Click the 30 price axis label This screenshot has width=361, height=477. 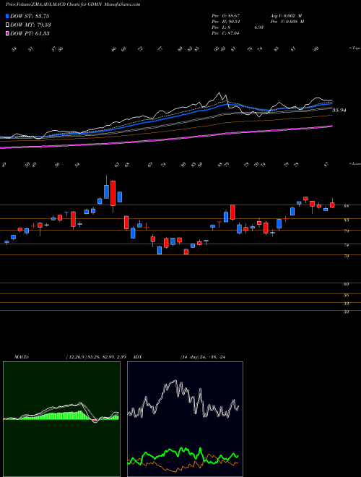click(x=346, y=311)
